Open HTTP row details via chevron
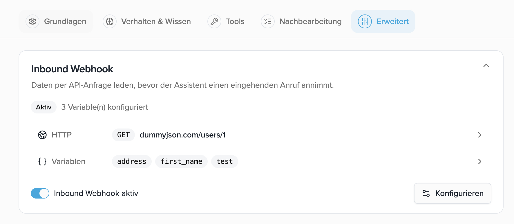The width and height of the screenshot is (514, 224). coord(480,135)
